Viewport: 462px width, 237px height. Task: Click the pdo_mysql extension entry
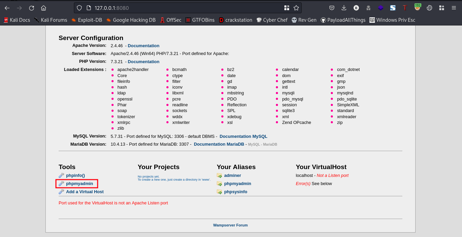pos(293,99)
